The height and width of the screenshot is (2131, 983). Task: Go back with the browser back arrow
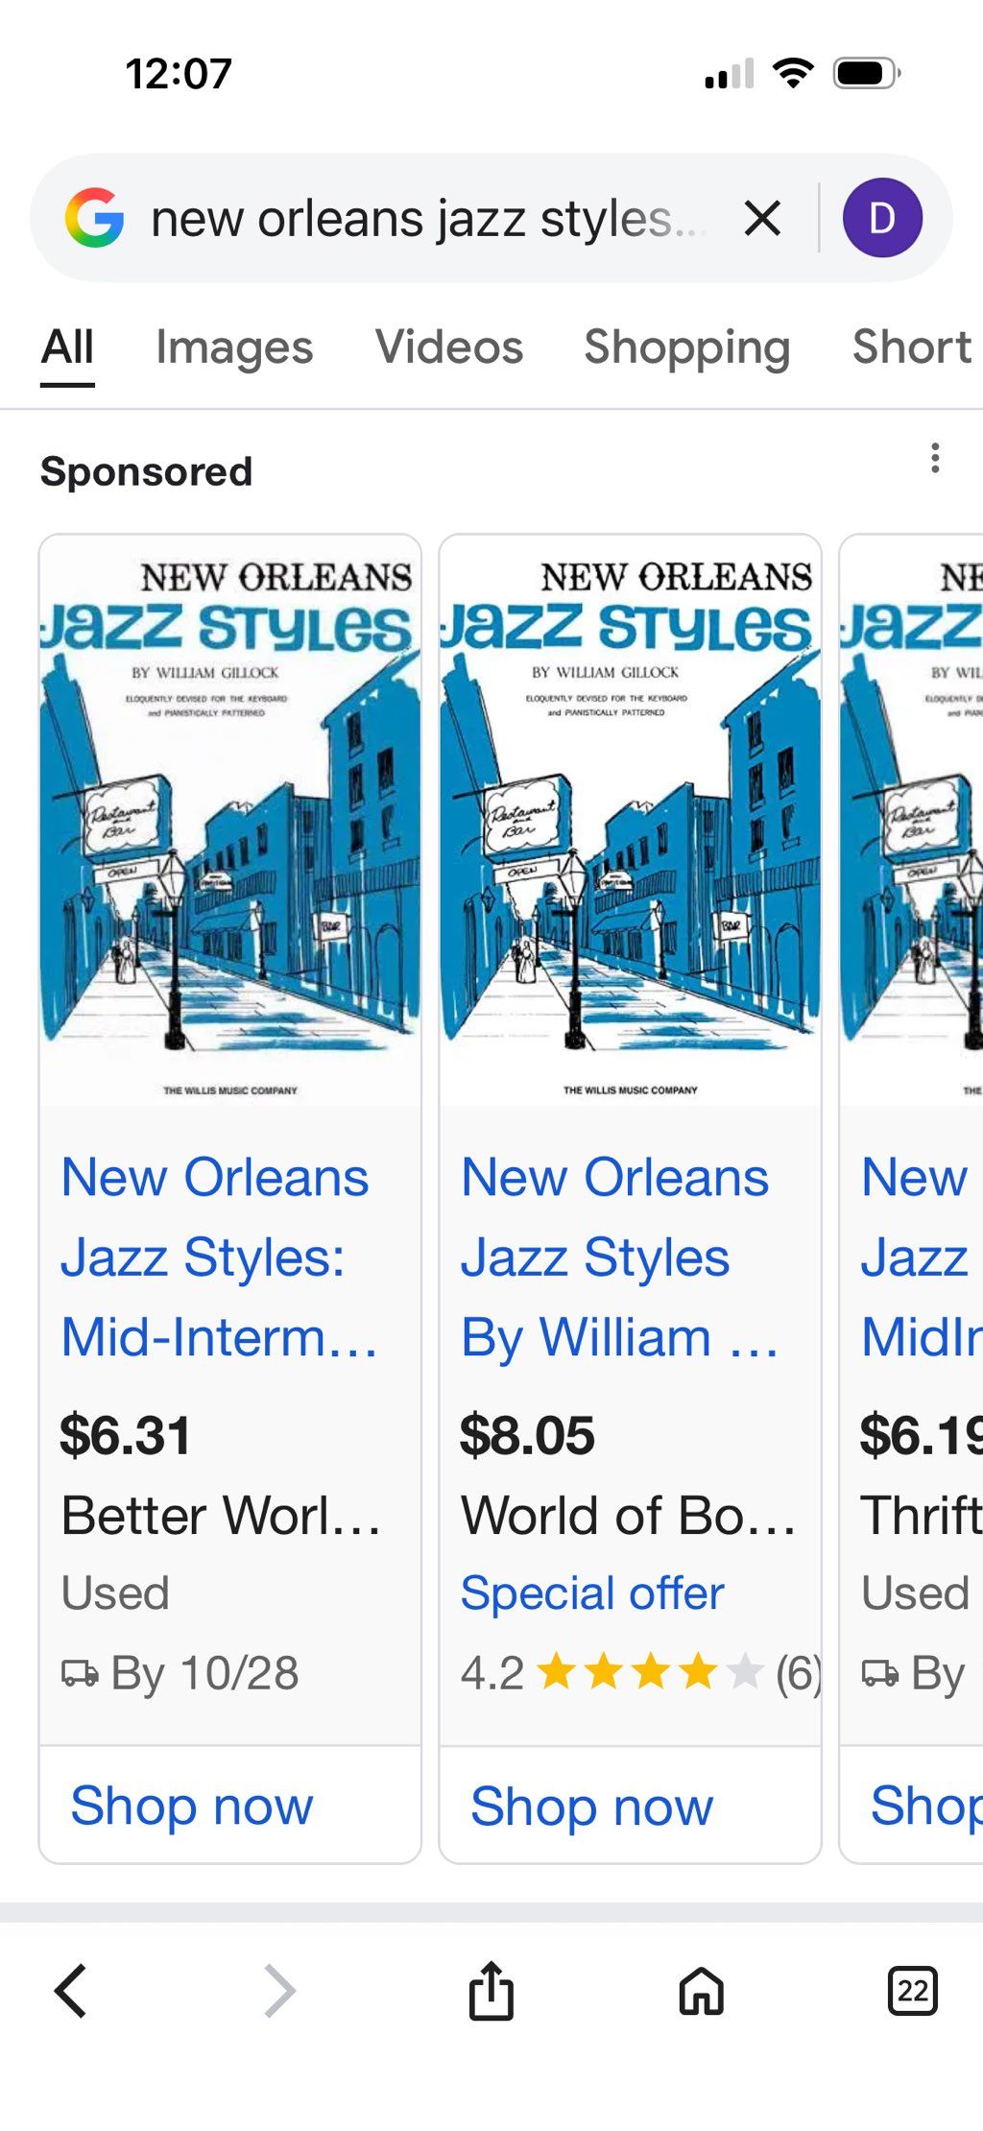point(71,1991)
